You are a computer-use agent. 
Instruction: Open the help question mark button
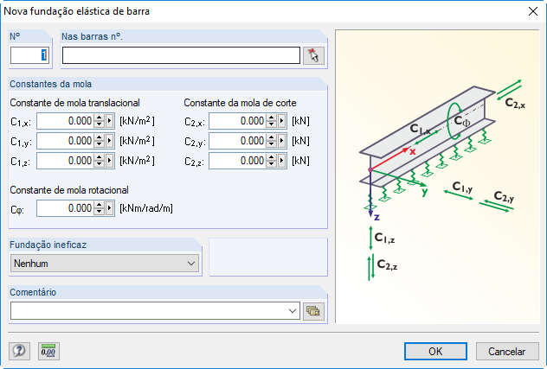(x=19, y=351)
